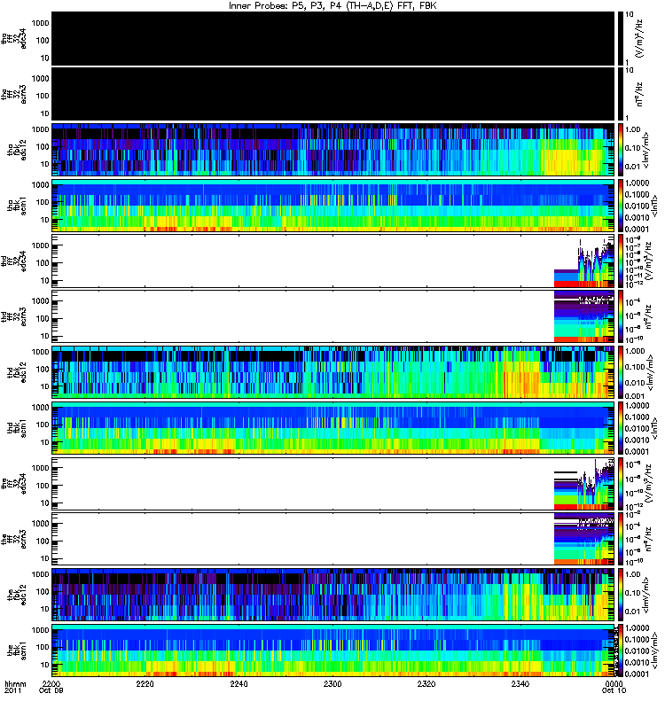
Task: Select the 2300 time tick label
Action: 332,683
